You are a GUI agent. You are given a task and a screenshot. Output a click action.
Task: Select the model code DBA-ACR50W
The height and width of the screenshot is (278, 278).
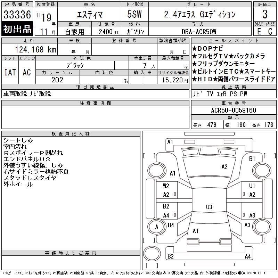(x=199, y=32)
